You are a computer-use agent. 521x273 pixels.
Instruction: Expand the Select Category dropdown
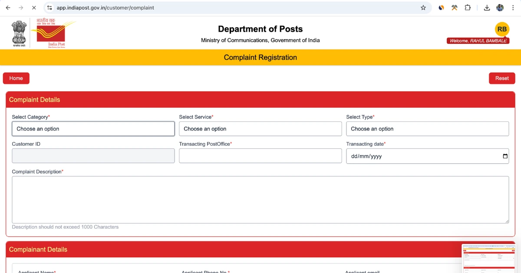(x=93, y=129)
